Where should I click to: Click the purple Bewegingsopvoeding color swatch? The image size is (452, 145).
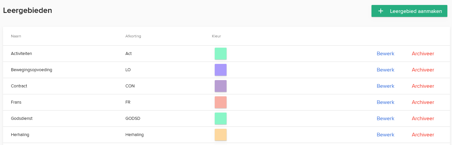tap(221, 70)
